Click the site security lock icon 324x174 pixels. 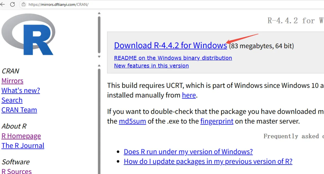pos(24,4)
